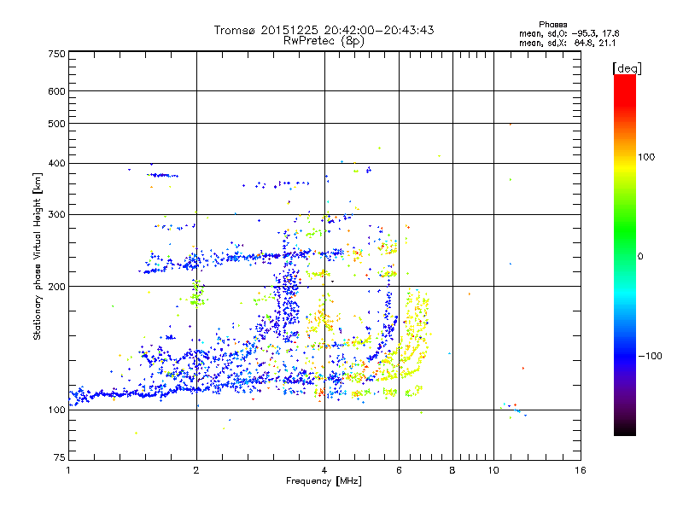Click the x-axis tick label '16'

pyautogui.click(x=581, y=470)
